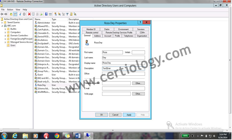Open Remote Desktop Services Profile tab
This screenshot has width=232, height=140.
(x=119, y=33)
